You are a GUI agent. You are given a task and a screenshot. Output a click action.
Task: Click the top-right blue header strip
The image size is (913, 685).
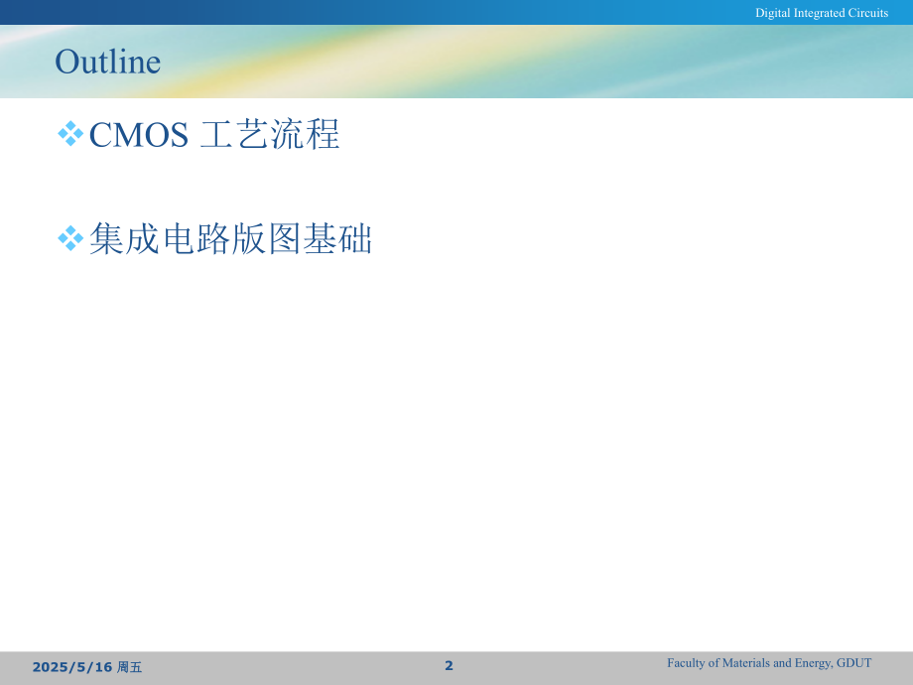click(695, 12)
